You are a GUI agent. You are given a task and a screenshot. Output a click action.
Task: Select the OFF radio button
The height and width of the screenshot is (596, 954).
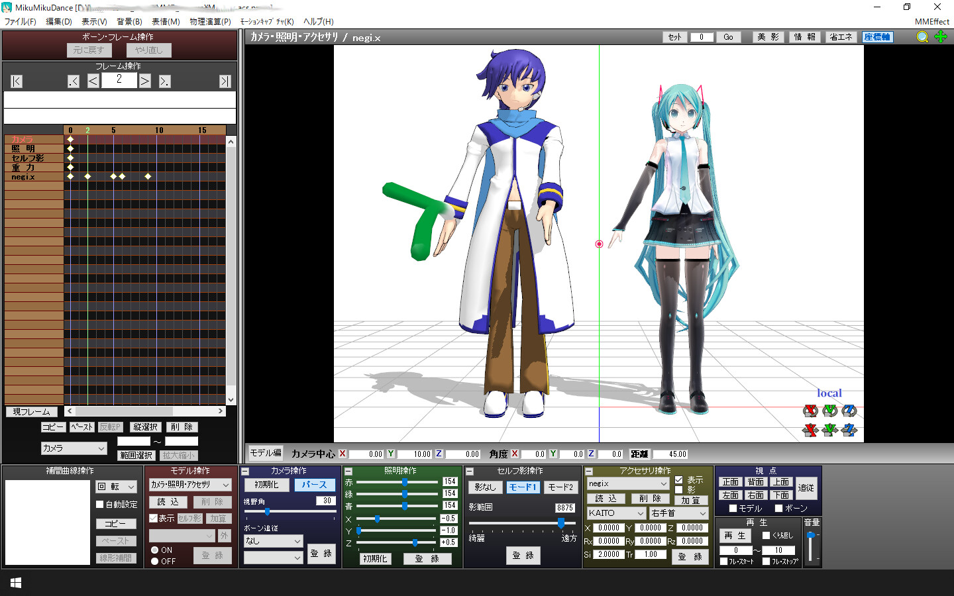click(154, 561)
